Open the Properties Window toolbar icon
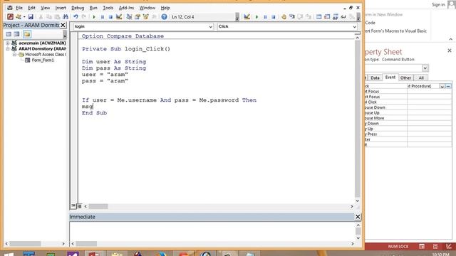This screenshot has width=456, height=256. 138,17
